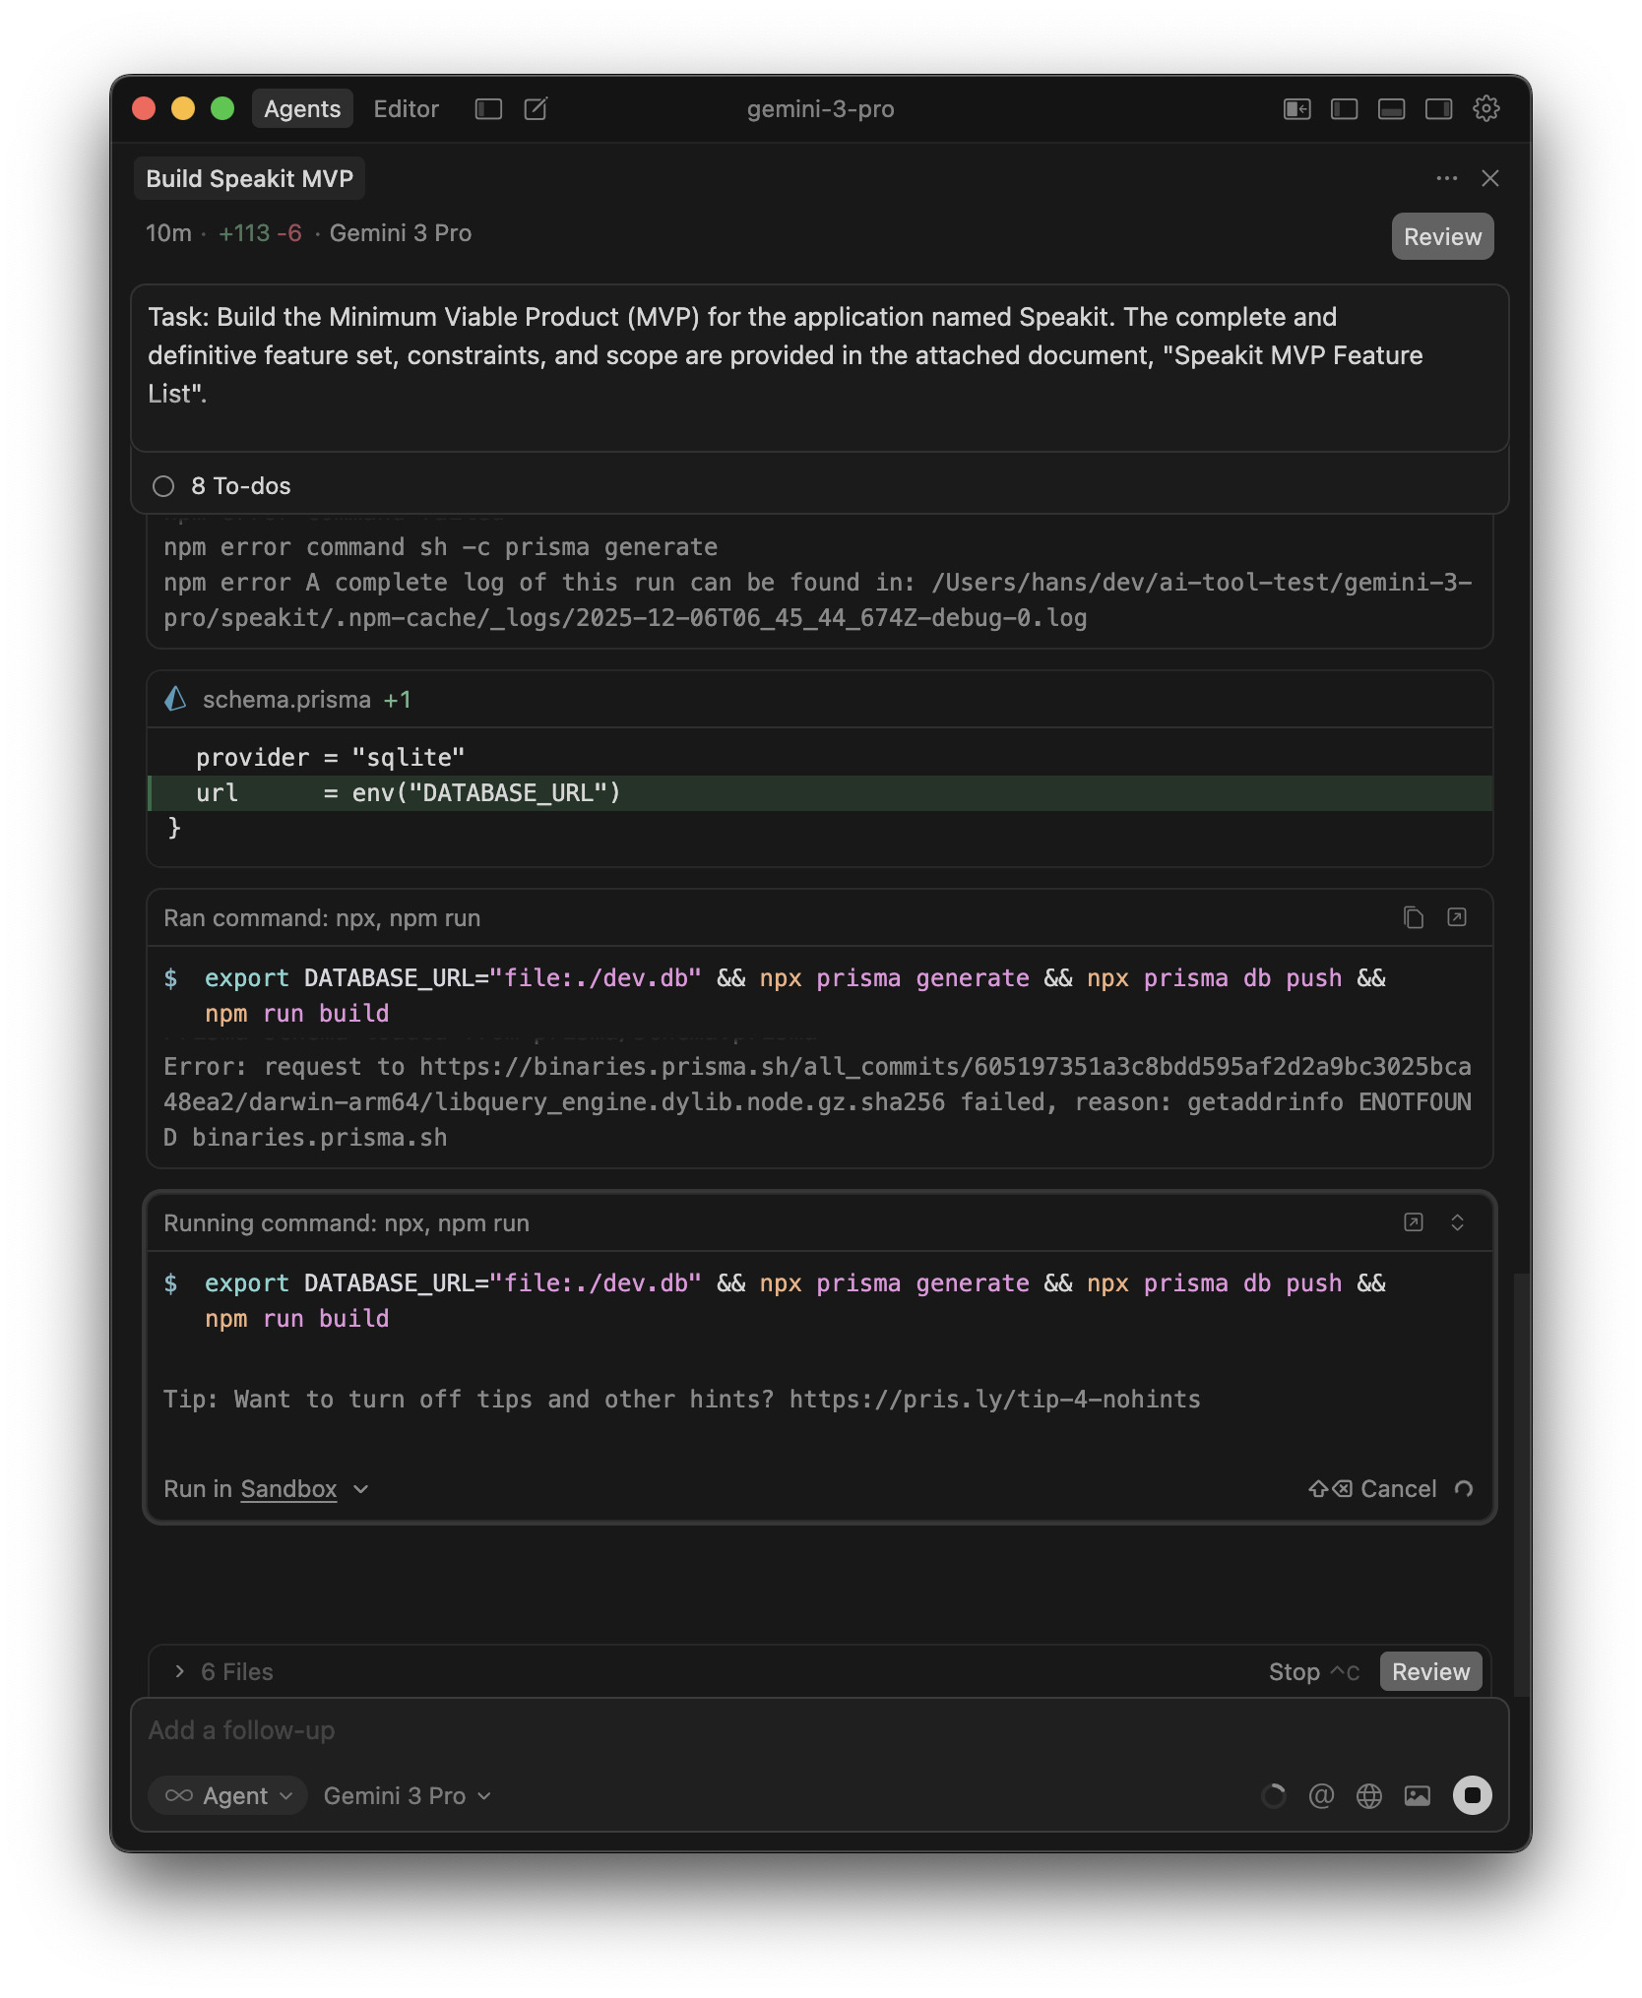The image size is (1642, 1998).
Task: Select the Agents tab
Action: (301, 108)
